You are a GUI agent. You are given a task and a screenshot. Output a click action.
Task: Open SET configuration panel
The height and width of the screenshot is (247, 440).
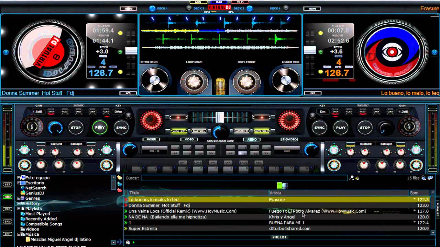pos(7,185)
